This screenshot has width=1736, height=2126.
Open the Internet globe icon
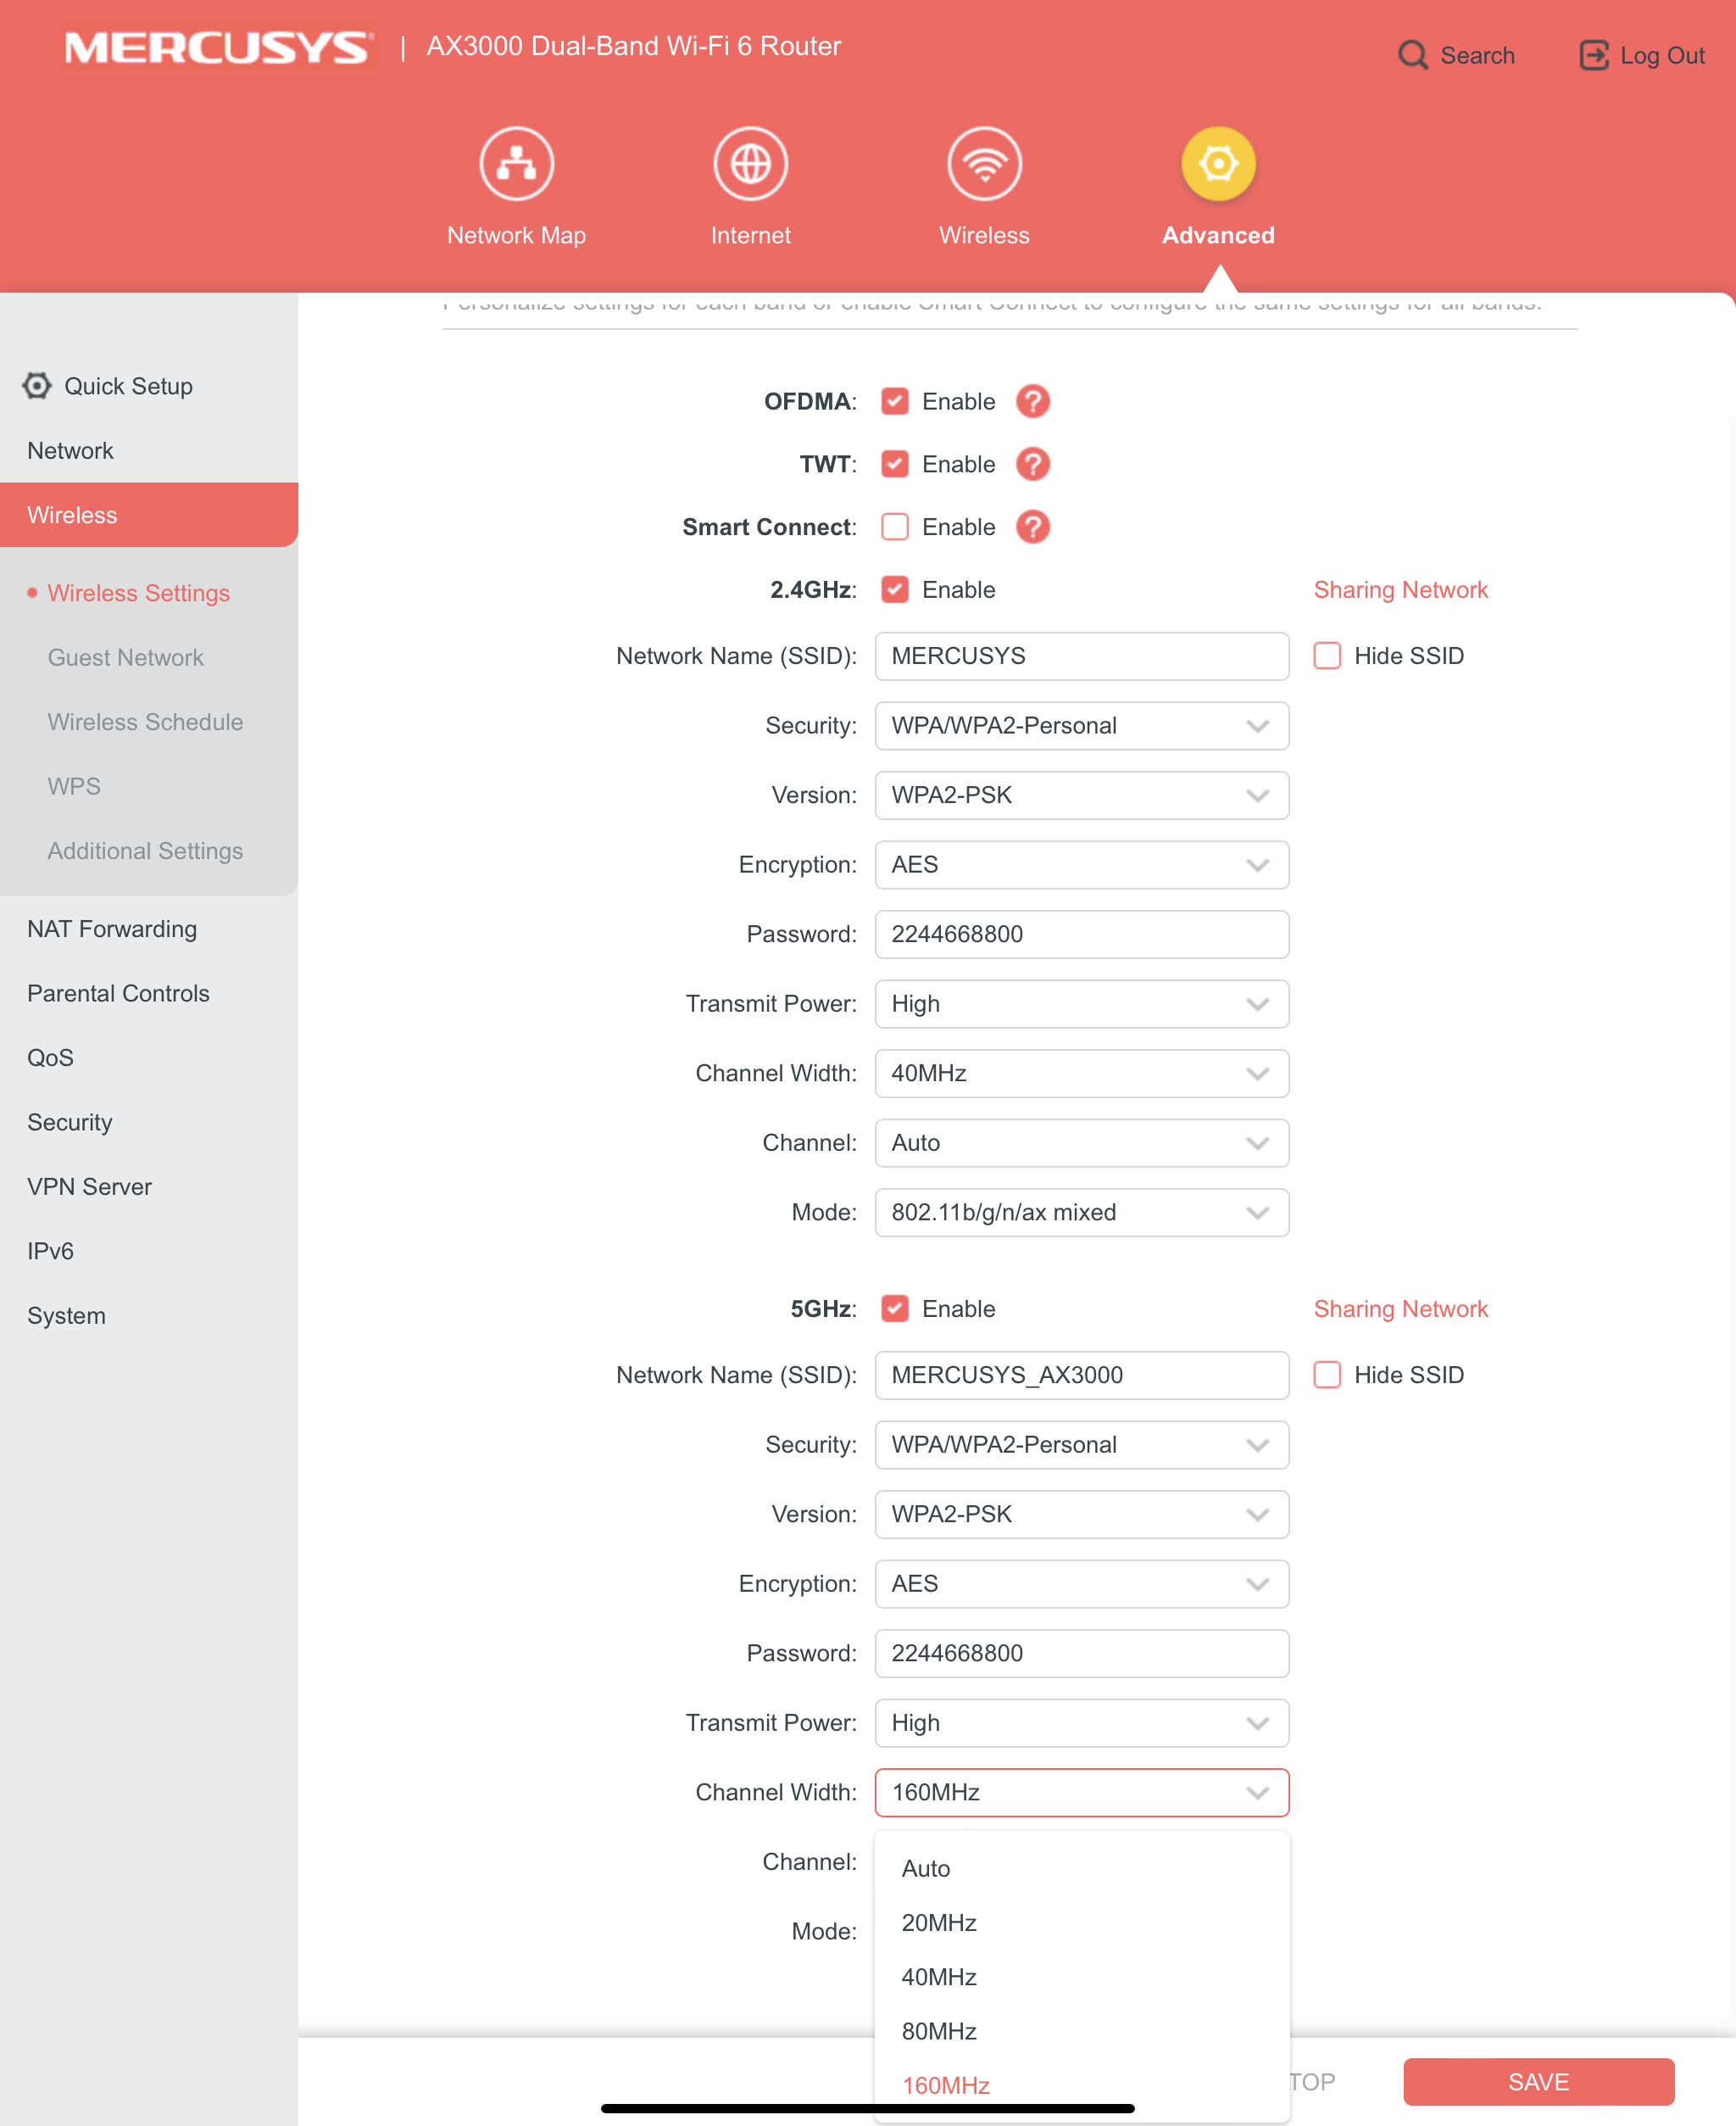(x=750, y=163)
